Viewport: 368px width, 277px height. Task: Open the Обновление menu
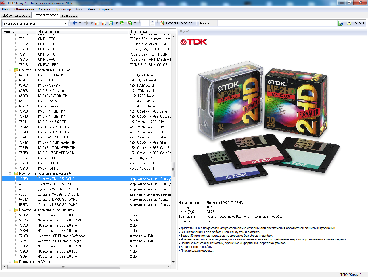point(24,9)
